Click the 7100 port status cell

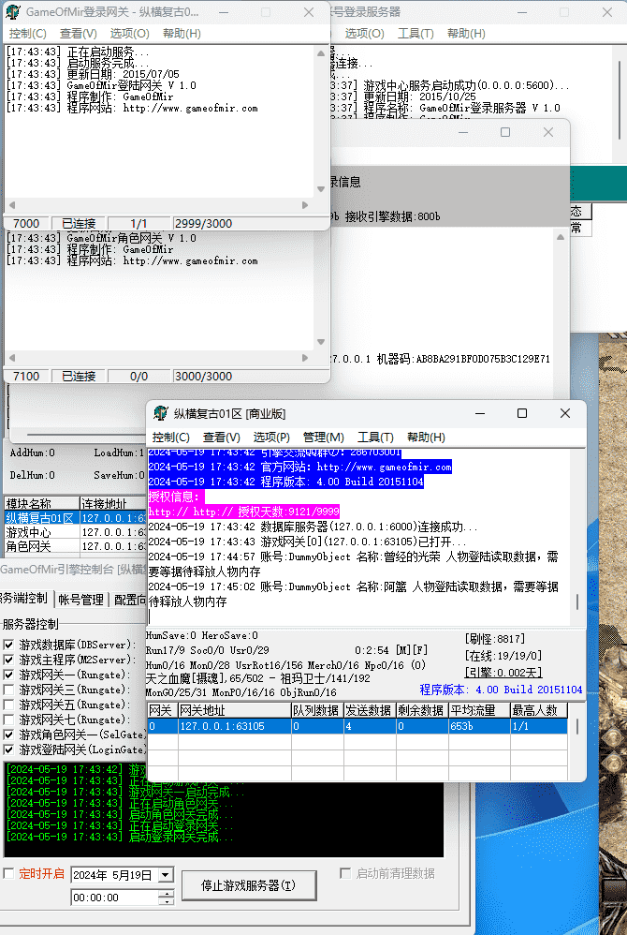pos(26,376)
